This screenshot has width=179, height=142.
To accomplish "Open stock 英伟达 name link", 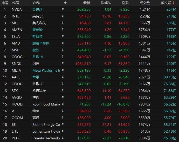I will click(37, 9).
